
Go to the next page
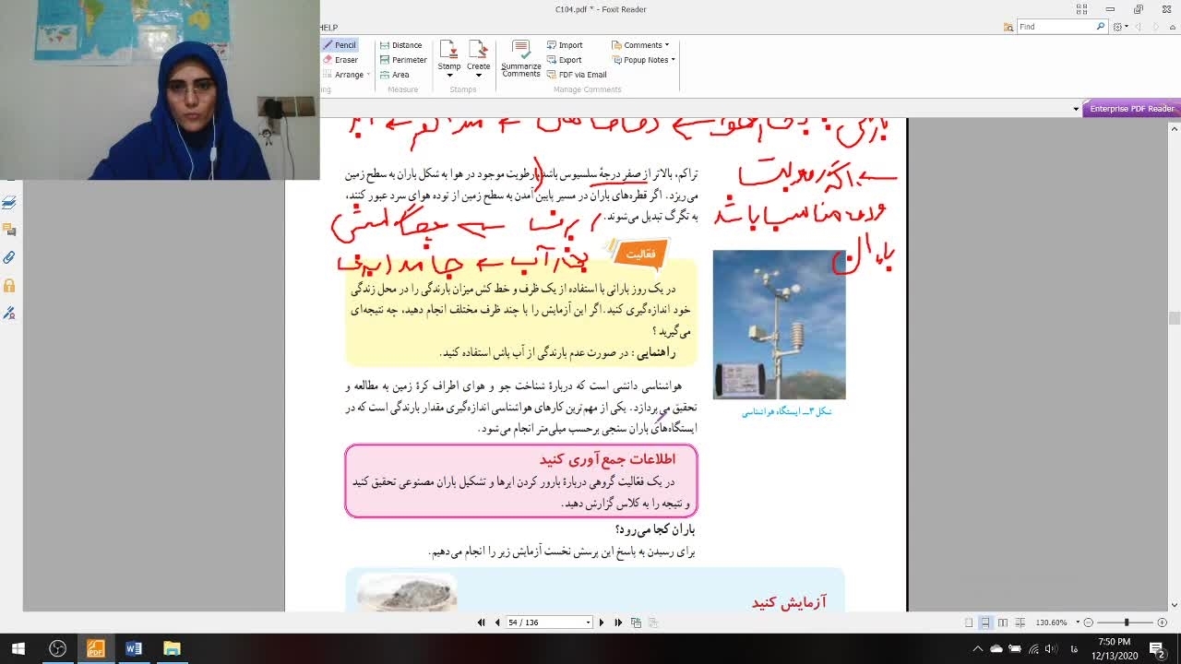(x=602, y=622)
